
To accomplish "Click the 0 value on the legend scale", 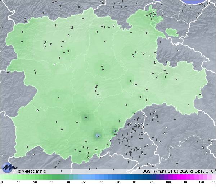I will tap(2, 182).
